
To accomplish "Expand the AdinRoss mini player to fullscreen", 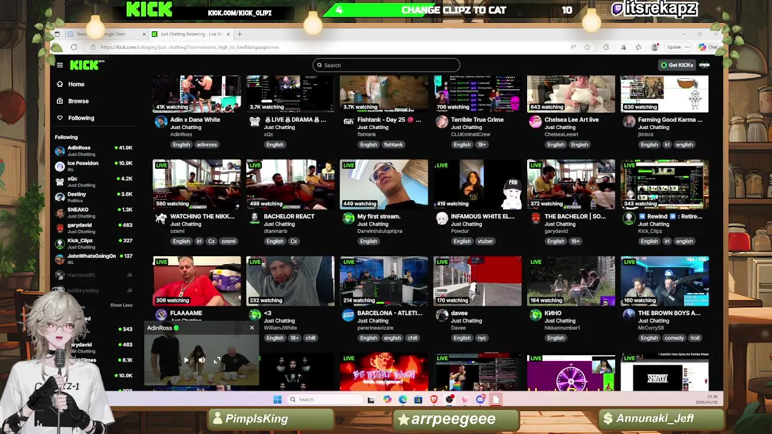I will [218, 360].
